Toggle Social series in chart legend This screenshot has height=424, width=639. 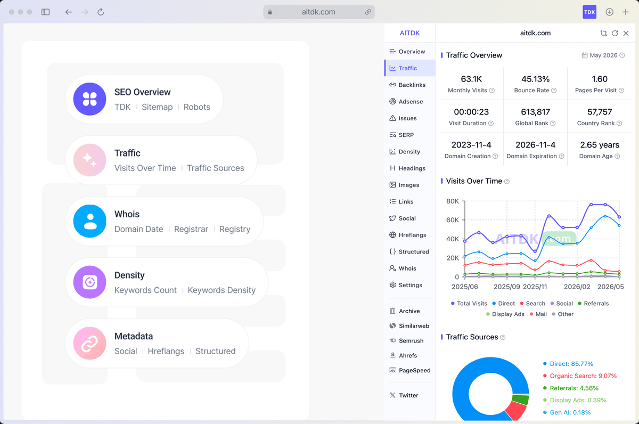tap(561, 304)
